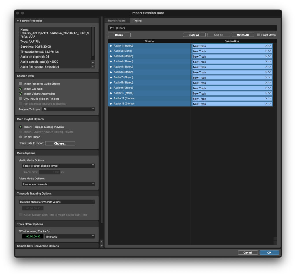
Task: Toggle the Exact Match checkbox
Action: click(x=258, y=35)
